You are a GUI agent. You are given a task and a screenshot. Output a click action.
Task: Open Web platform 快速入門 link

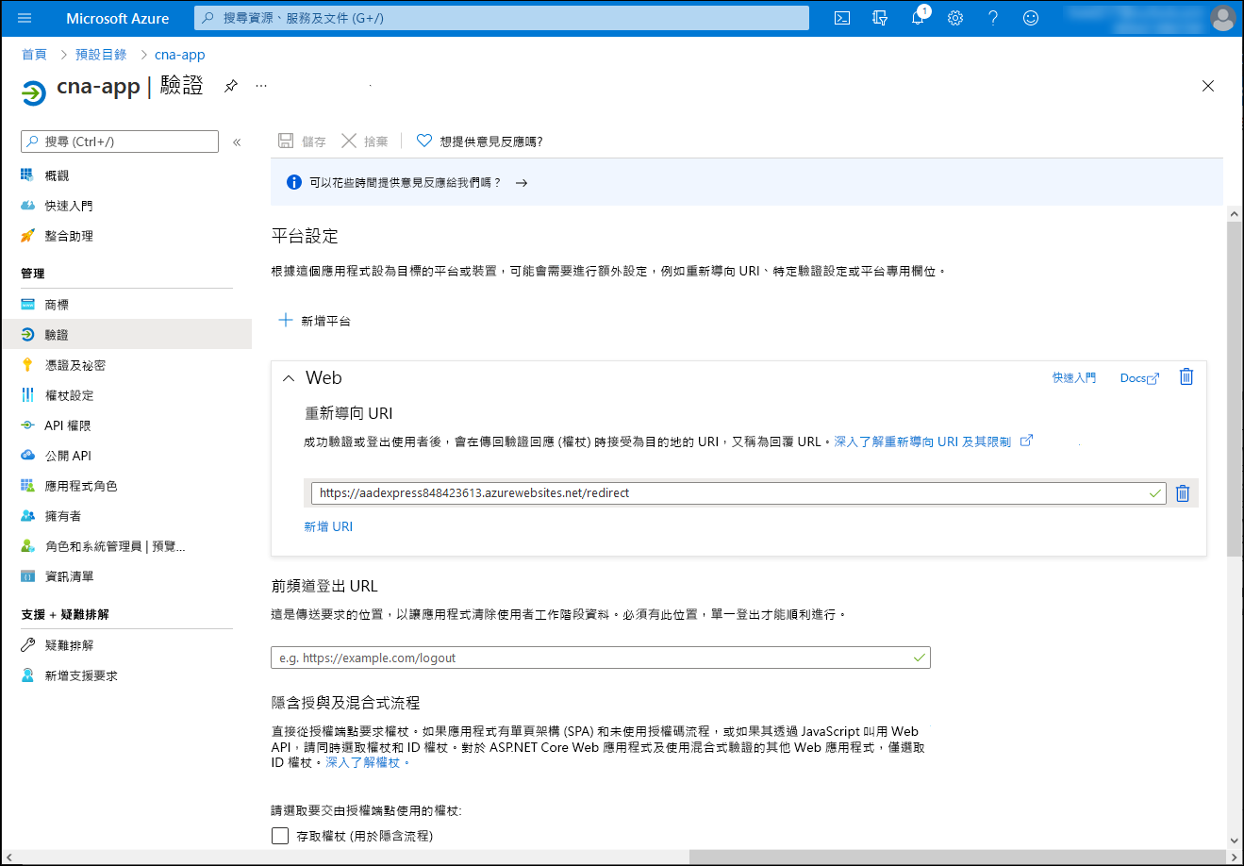pos(1074,378)
